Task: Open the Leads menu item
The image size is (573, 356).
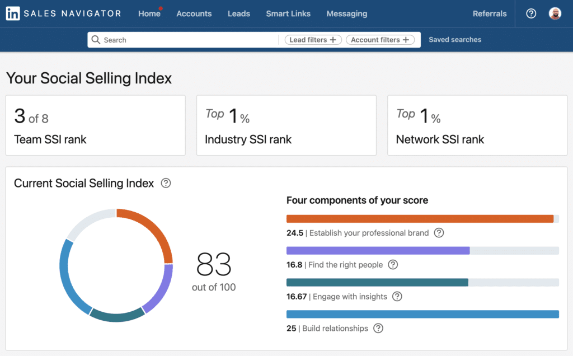Action: point(239,13)
